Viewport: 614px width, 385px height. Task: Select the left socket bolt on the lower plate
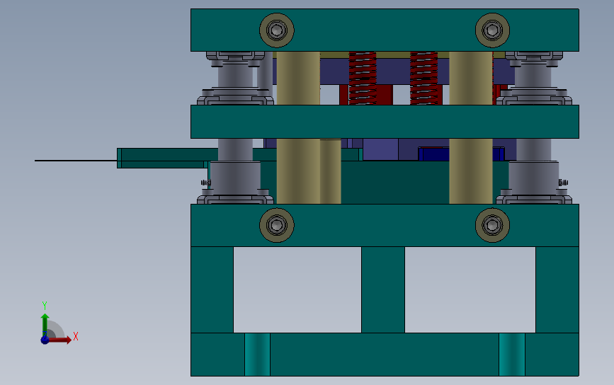point(277,225)
